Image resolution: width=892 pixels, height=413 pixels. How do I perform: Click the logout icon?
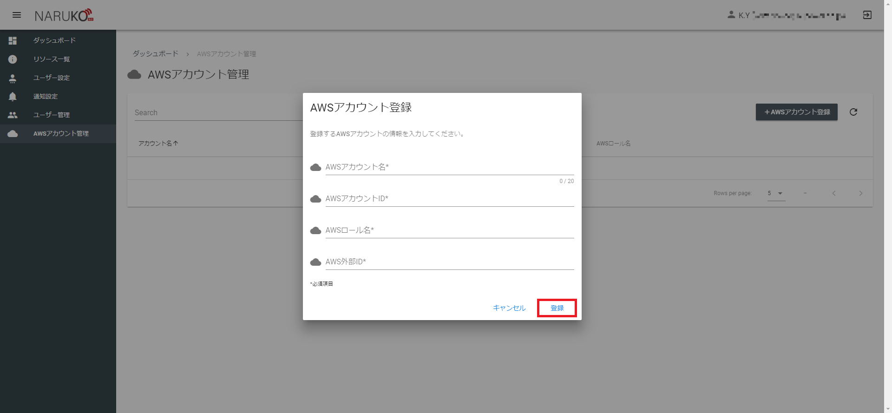pos(867,15)
